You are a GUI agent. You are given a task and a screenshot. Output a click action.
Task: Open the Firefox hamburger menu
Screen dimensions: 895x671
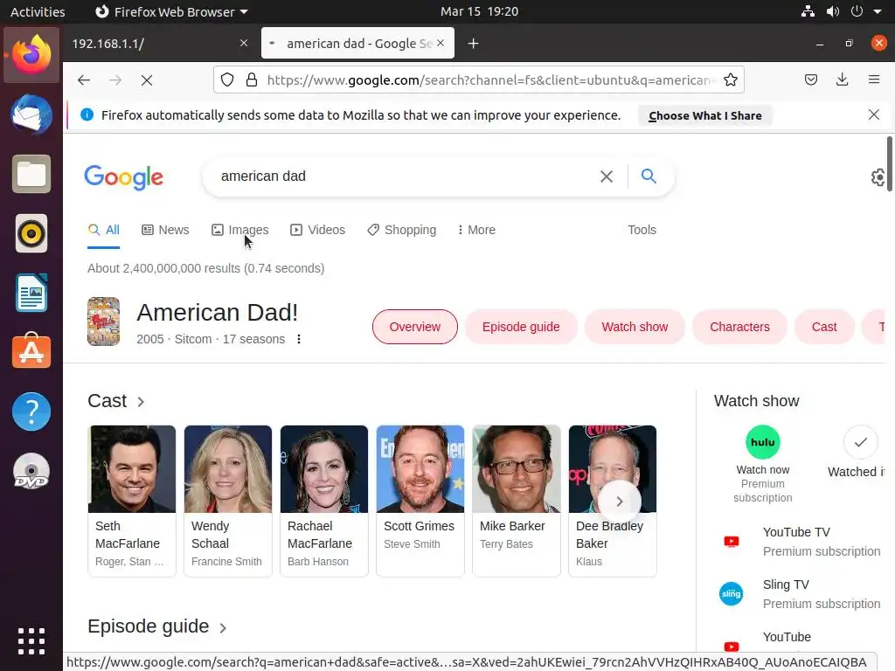(874, 80)
